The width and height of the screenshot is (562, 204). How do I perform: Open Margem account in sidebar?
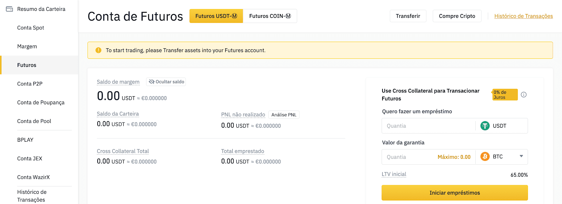tap(27, 46)
